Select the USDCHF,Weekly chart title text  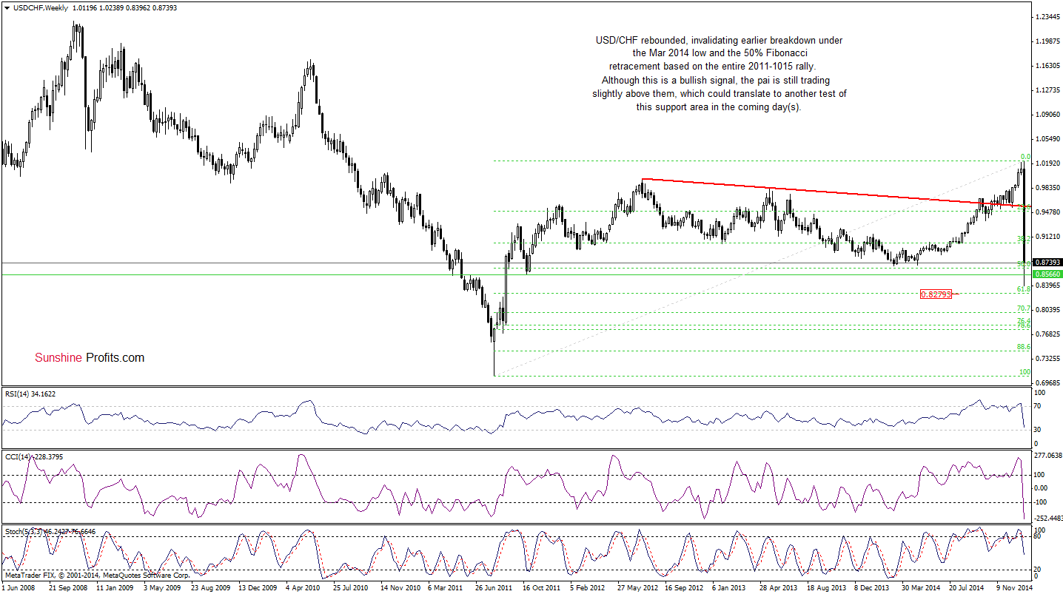click(39, 7)
